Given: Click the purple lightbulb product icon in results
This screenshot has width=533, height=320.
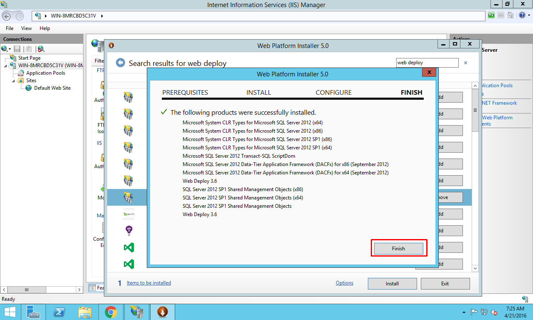Looking at the screenshot, I should pyautogui.click(x=129, y=230).
